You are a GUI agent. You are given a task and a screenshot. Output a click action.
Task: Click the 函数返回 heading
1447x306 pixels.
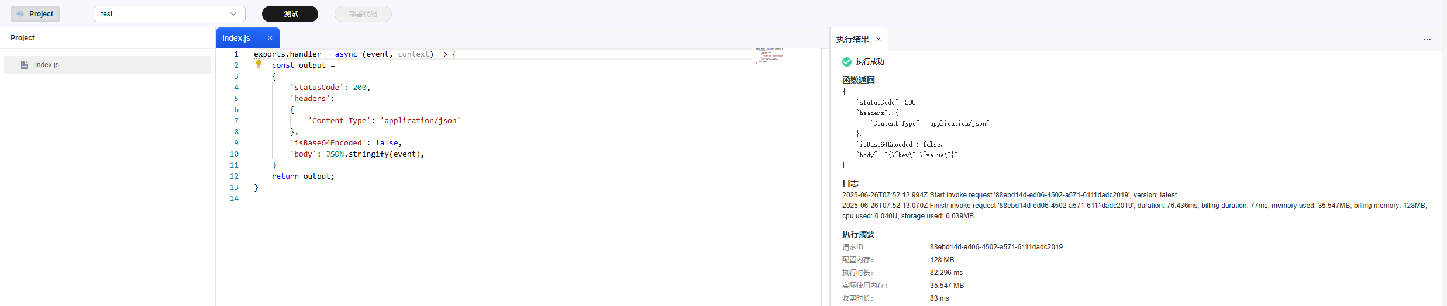(x=859, y=81)
